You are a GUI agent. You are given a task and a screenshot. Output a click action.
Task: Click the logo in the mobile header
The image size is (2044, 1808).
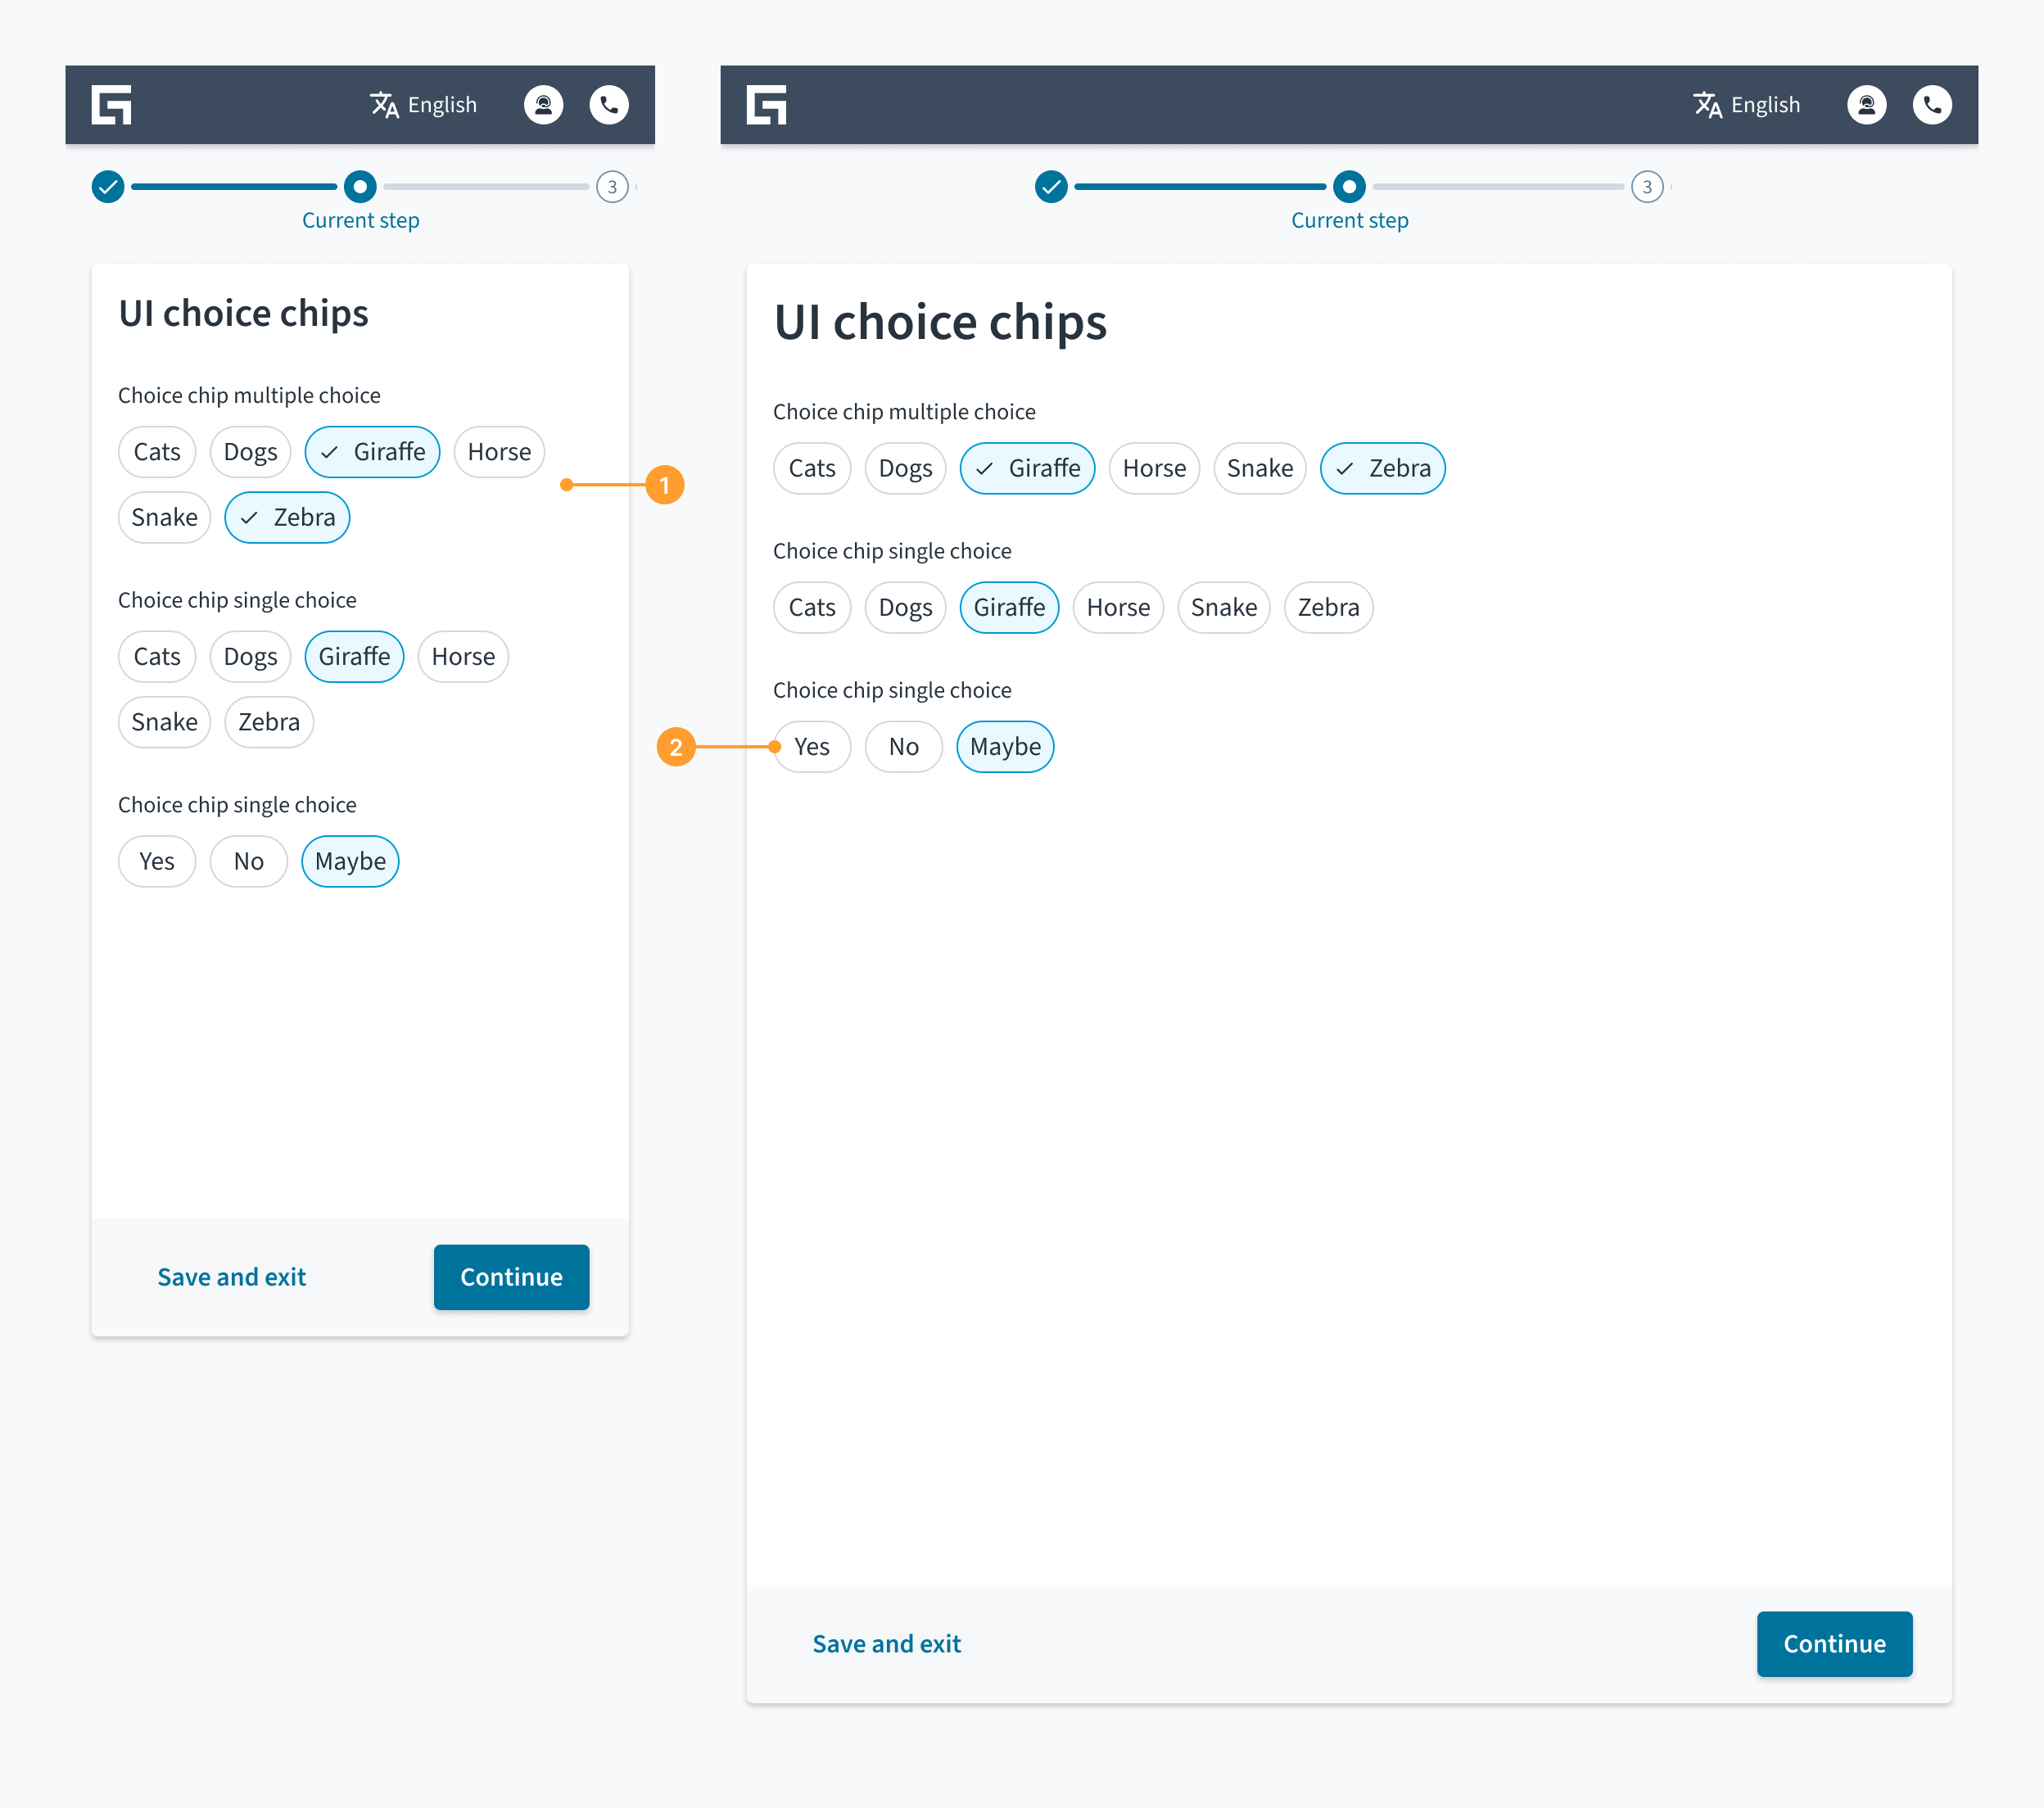point(111,105)
